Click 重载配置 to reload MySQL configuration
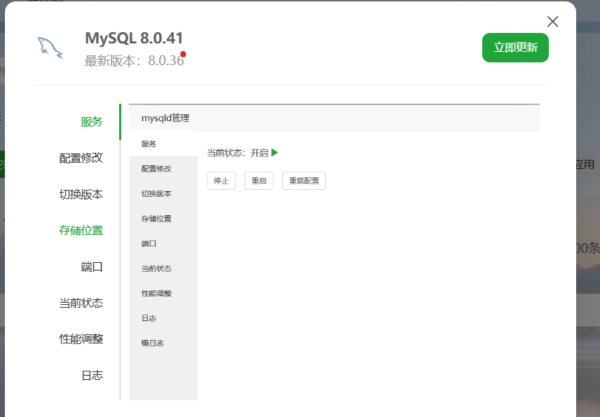Image resolution: width=600 pixels, height=417 pixels. click(x=304, y=180)
